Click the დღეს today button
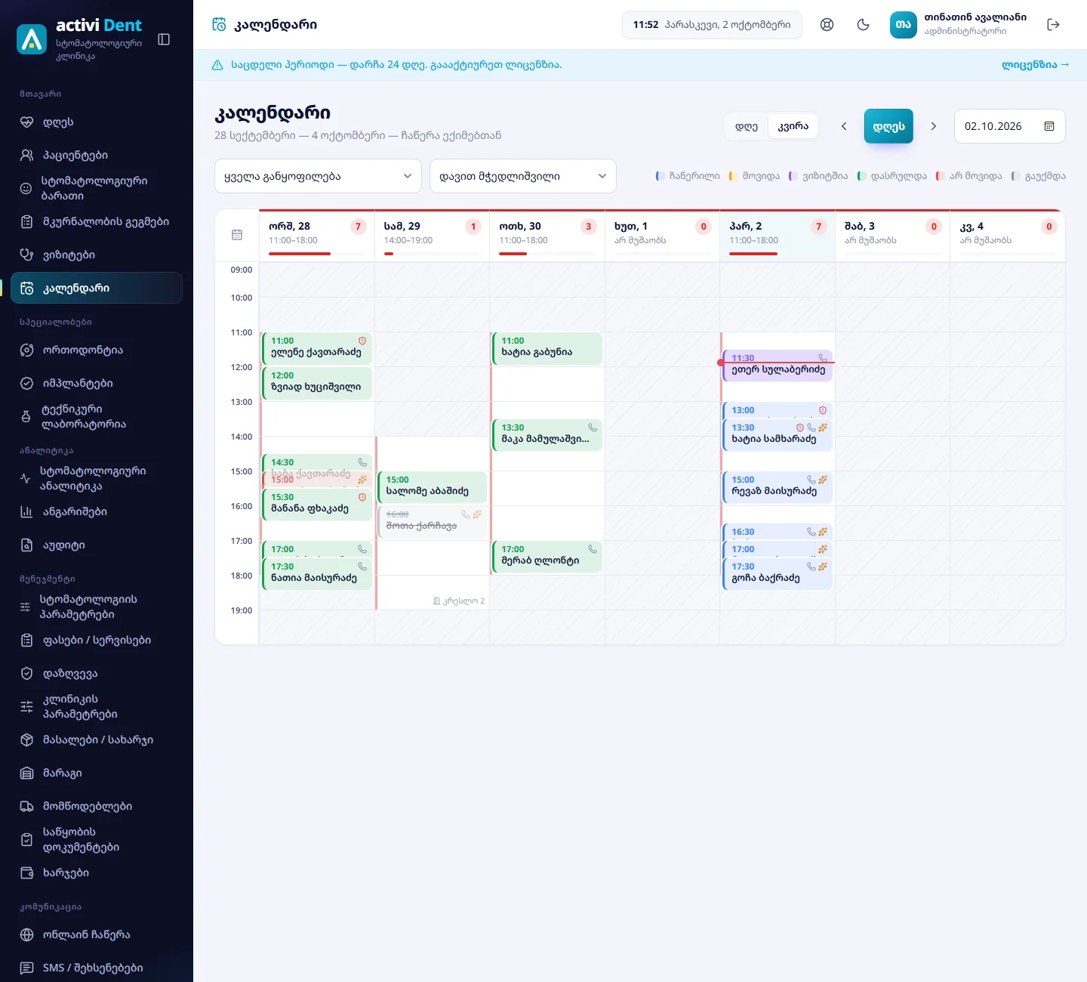This screenshot has width=1087, height=982. click(x=888, y=126)
